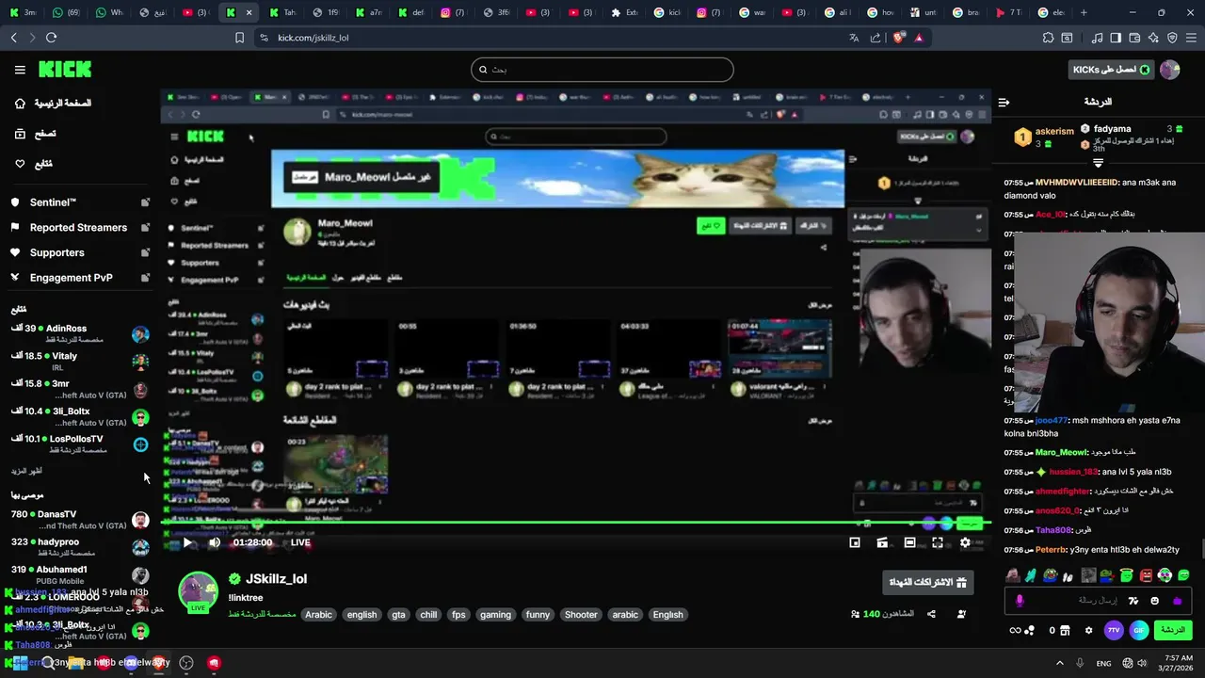Viewport: 1205px width, 678px height.
Task: Toggle fullscreen in video player
Action: (x=938, y=542)
